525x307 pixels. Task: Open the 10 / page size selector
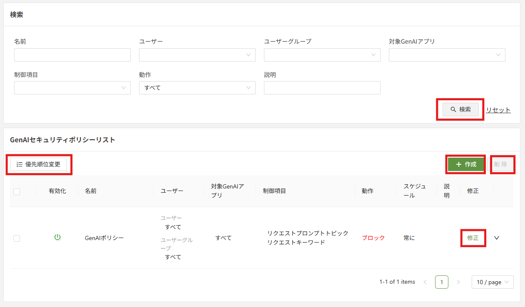click(492, 282)
